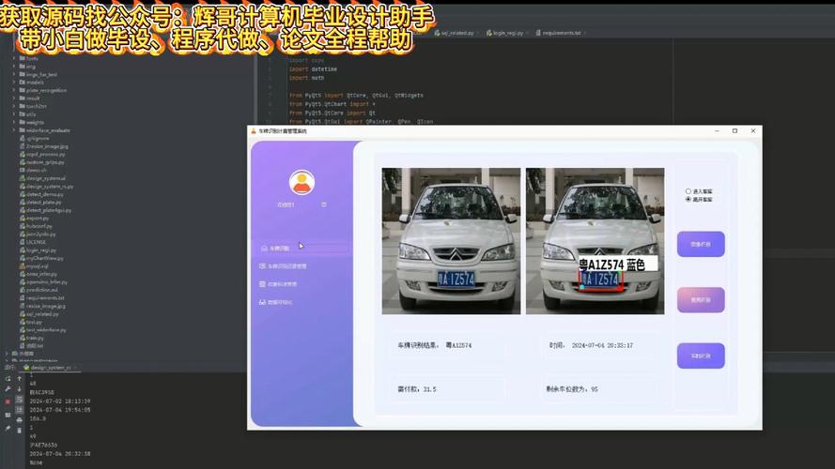Click the parking app title bar icon

pyautogui.click(x=254, y=130)
